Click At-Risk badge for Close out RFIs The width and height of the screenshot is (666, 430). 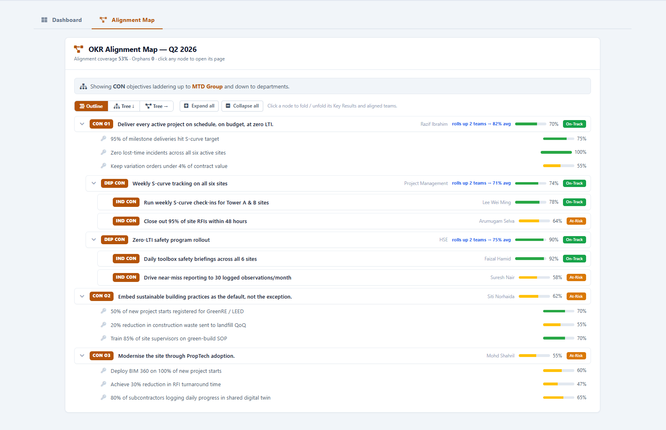click(x=576, y=221)
